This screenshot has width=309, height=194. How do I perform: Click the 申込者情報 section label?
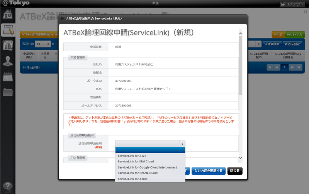tap(78, 158)
